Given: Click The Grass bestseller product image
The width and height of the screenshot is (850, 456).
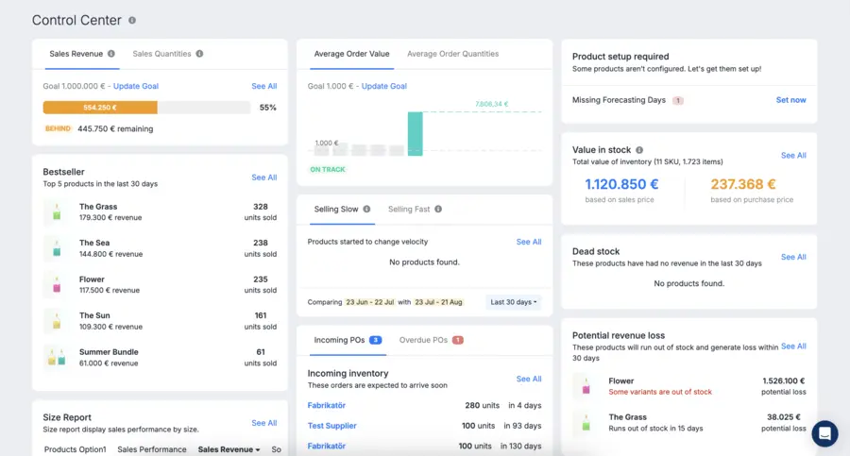Looking at the screenshot, I should pos(57,212).
